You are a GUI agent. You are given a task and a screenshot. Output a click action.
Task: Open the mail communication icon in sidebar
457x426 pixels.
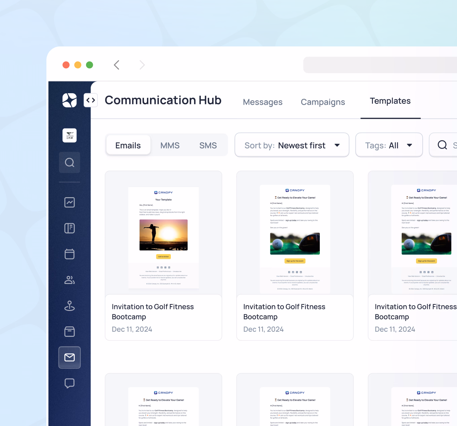tap(70, 357)
